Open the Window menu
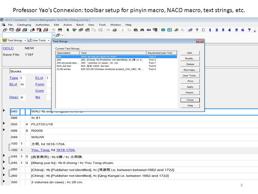Screen dimensions: 258x194 click(x=116, y=25)
